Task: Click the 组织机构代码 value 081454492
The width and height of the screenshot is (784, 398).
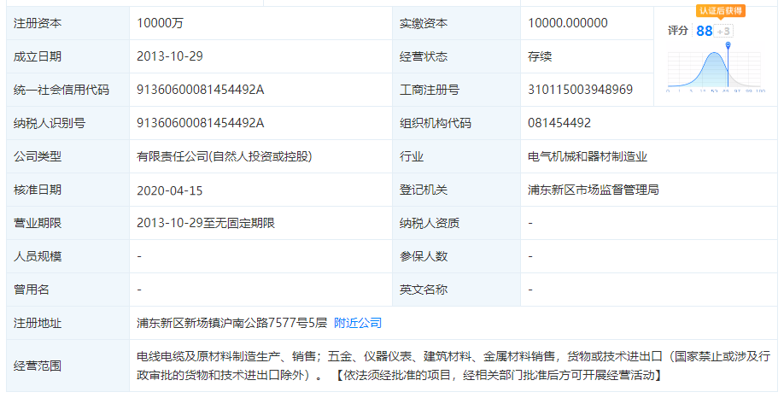Action: coord(559,123)
